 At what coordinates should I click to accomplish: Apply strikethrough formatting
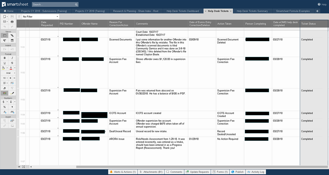coord(12,63)
